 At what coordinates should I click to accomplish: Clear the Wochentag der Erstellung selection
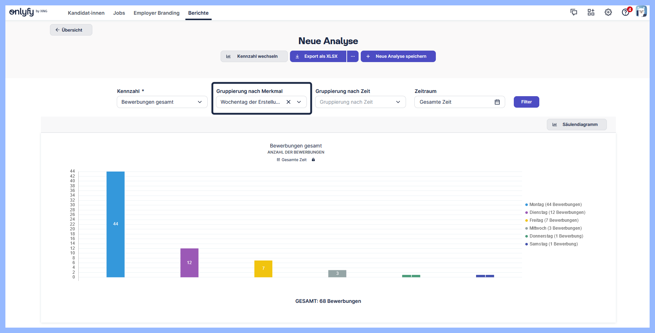[289, 102]
